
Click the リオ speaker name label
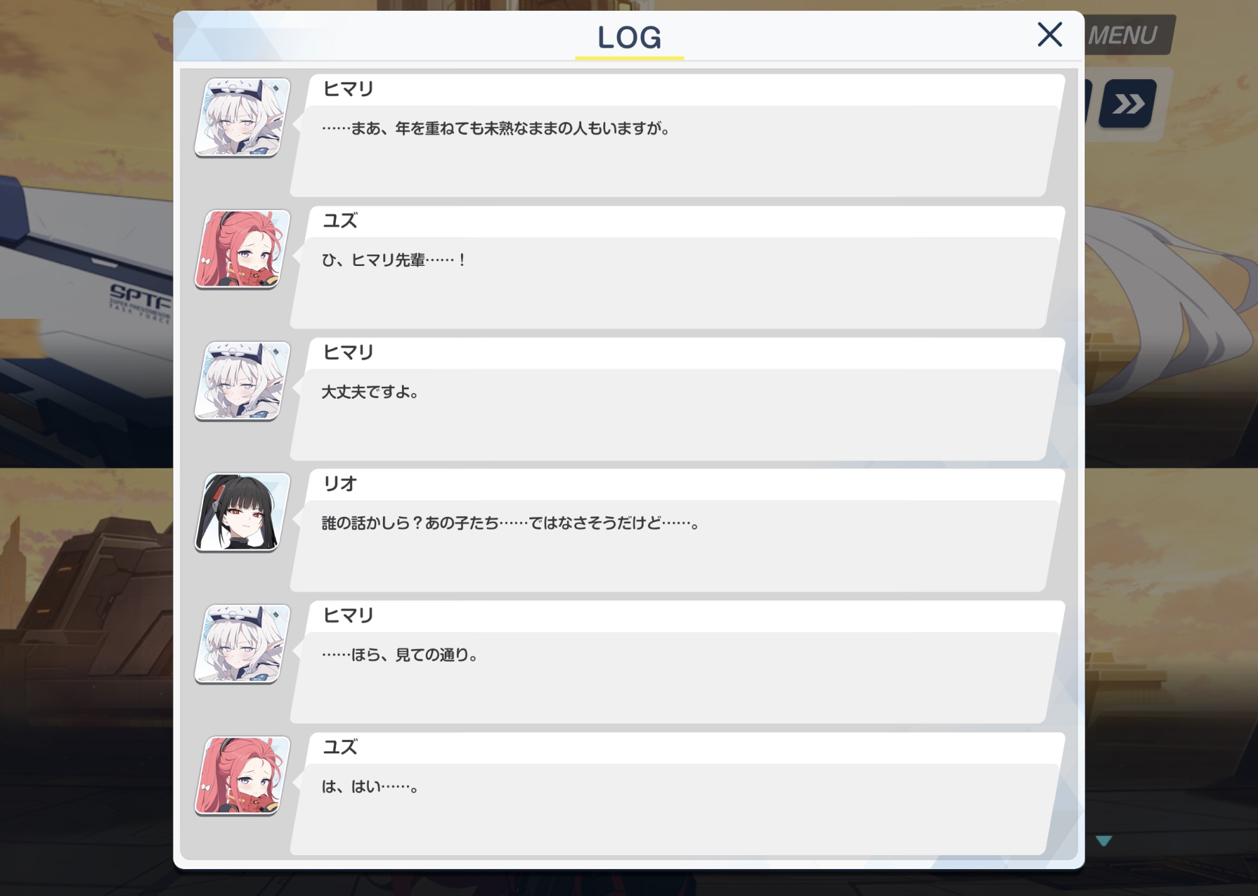point(340,484)
